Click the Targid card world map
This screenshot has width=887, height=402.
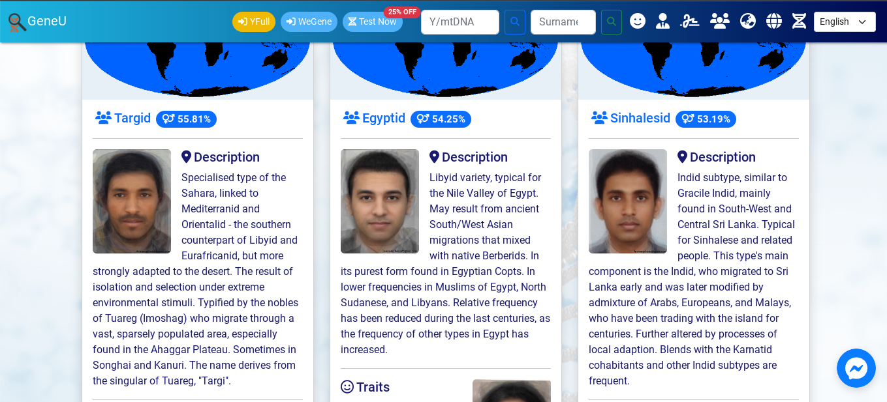click(198, 70)
